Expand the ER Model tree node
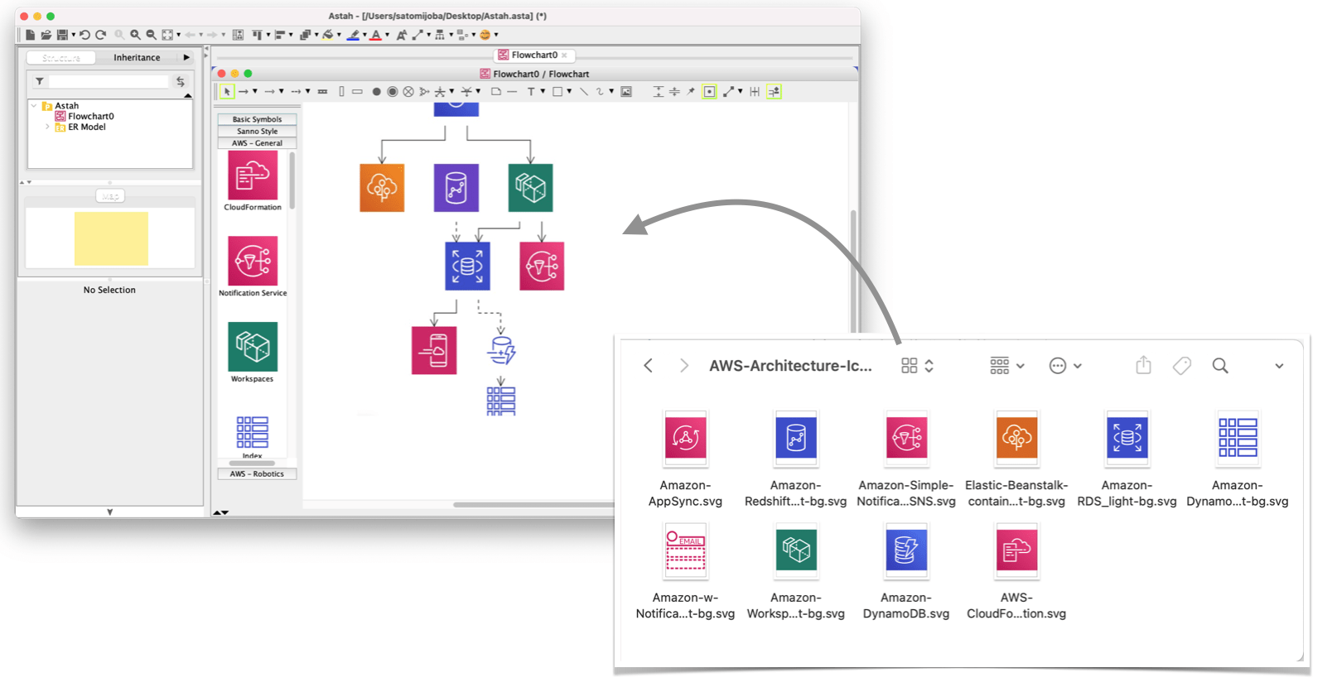 tap(47, 127)
